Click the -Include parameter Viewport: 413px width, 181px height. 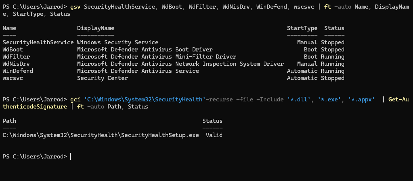point(270,100)
